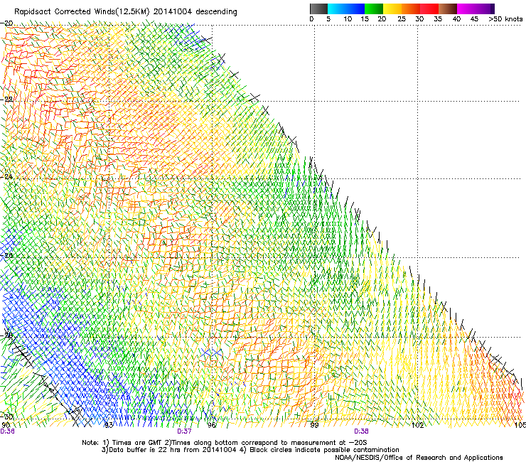Image resolution: width=526 pixels, height=462 pixels.
Task: Click the '99' longitude axis label
Action: pyautogui.click(x=314, y=425)
